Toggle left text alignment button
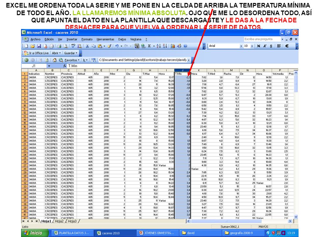The image size is (316, 237). (279, 46)
